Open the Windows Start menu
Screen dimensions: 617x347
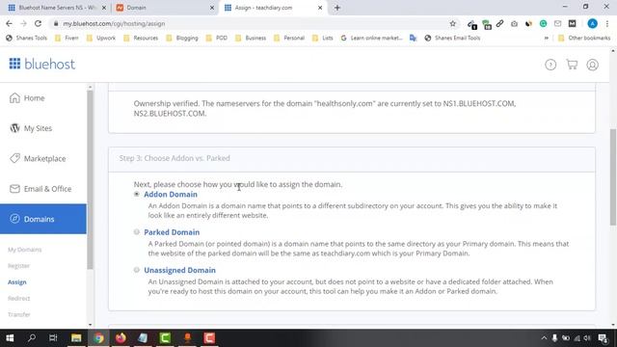10,337
